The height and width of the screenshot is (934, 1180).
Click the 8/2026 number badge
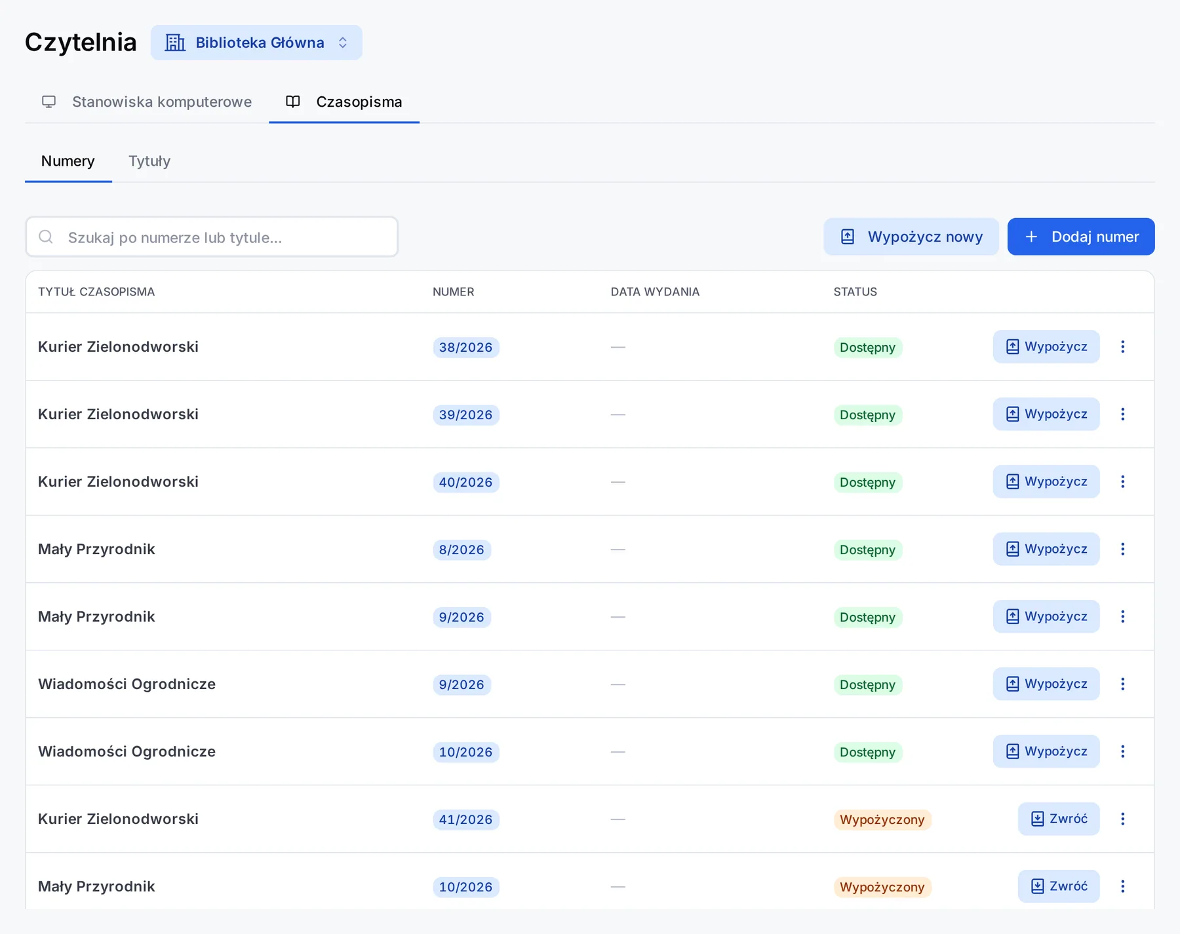point(462,550)
